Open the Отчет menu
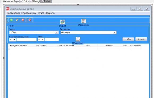The image size is (154, 98). 41,13
